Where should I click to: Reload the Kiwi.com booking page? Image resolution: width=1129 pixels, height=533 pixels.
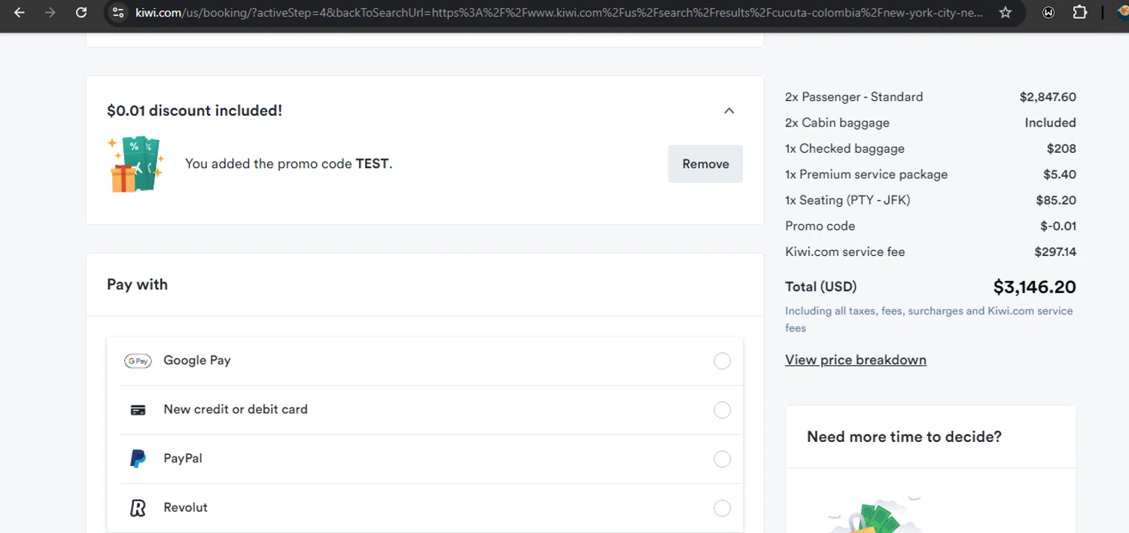(81, 13)
